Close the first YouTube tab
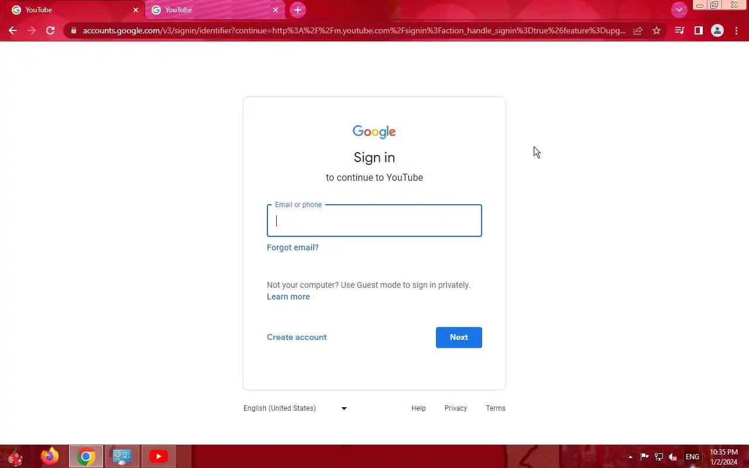Screen dimensions: 749x468 (136, 10)
